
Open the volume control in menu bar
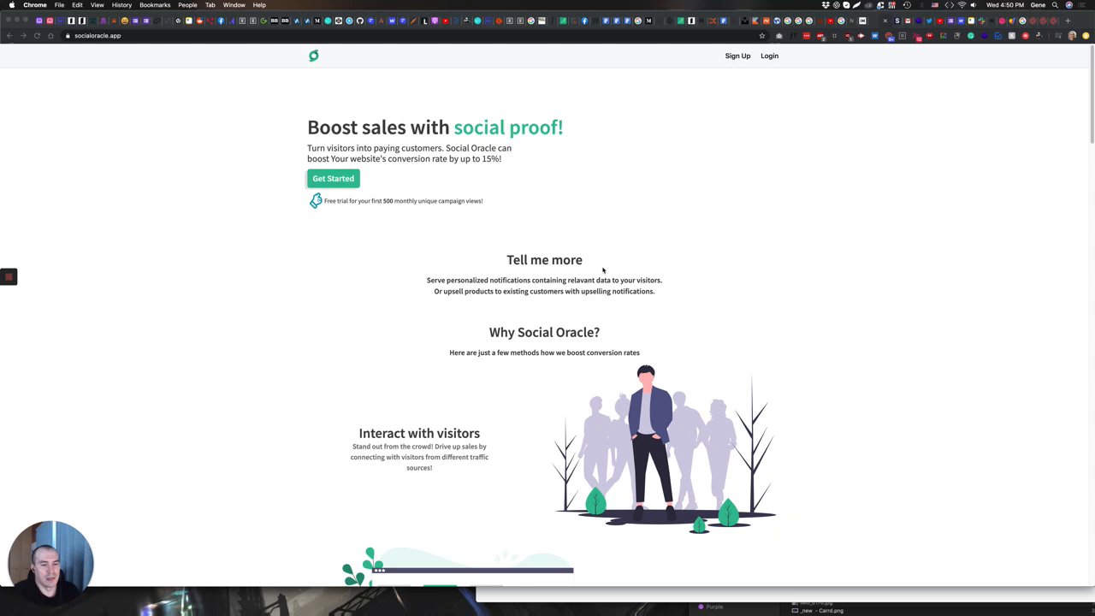(x=974, y=5)
